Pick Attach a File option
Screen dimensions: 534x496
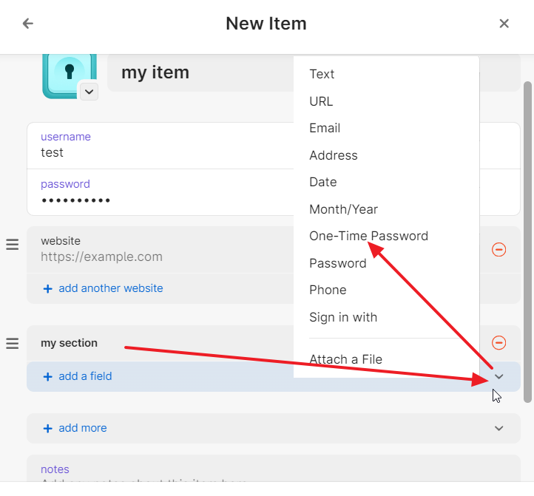(x=345, y=360)
